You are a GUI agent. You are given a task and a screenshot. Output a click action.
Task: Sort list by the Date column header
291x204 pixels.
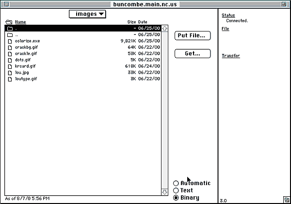(143, 22)
